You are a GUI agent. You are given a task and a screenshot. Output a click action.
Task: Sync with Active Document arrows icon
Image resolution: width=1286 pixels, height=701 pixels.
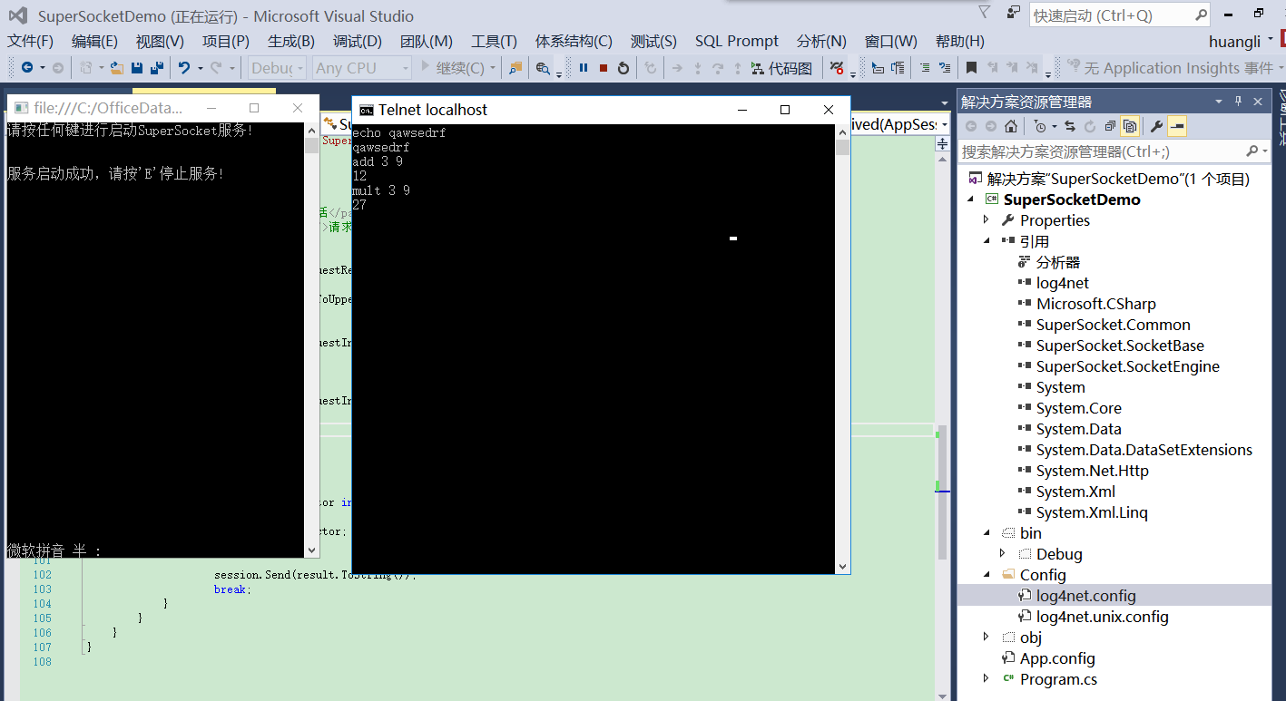pyautogui.click(x=1070, y=126)
